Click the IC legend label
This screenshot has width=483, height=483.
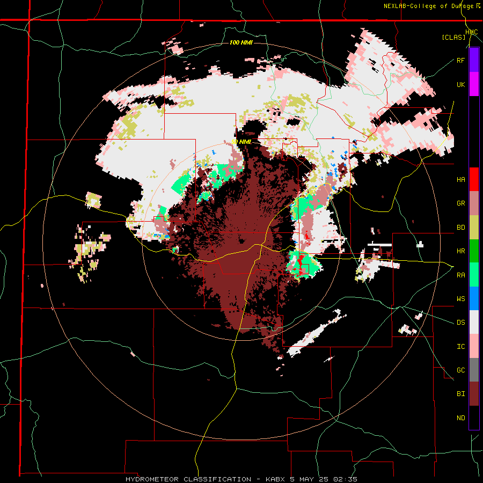coord(460,347)
